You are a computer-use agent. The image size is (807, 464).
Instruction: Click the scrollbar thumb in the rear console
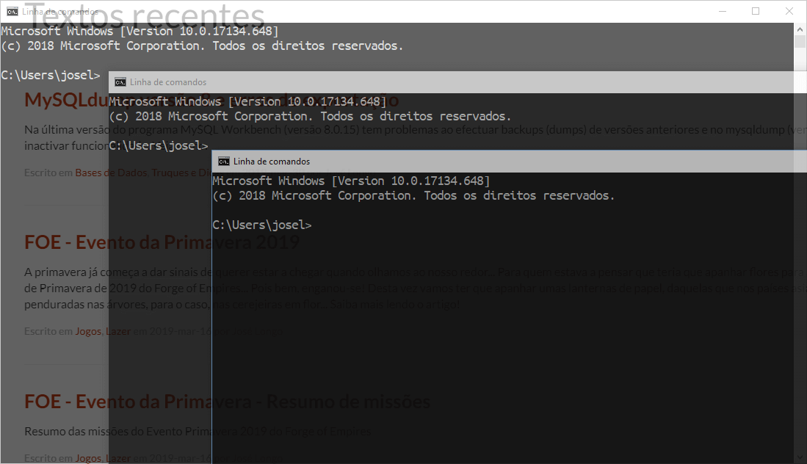pos(800,43)
